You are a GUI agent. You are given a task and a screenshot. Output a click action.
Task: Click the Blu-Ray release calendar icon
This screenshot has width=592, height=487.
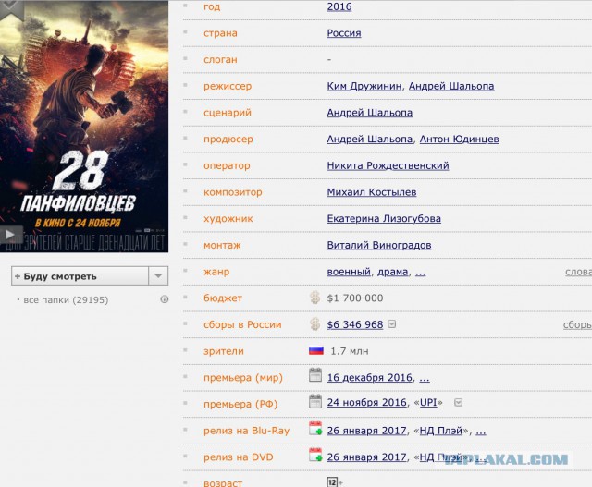315,429
